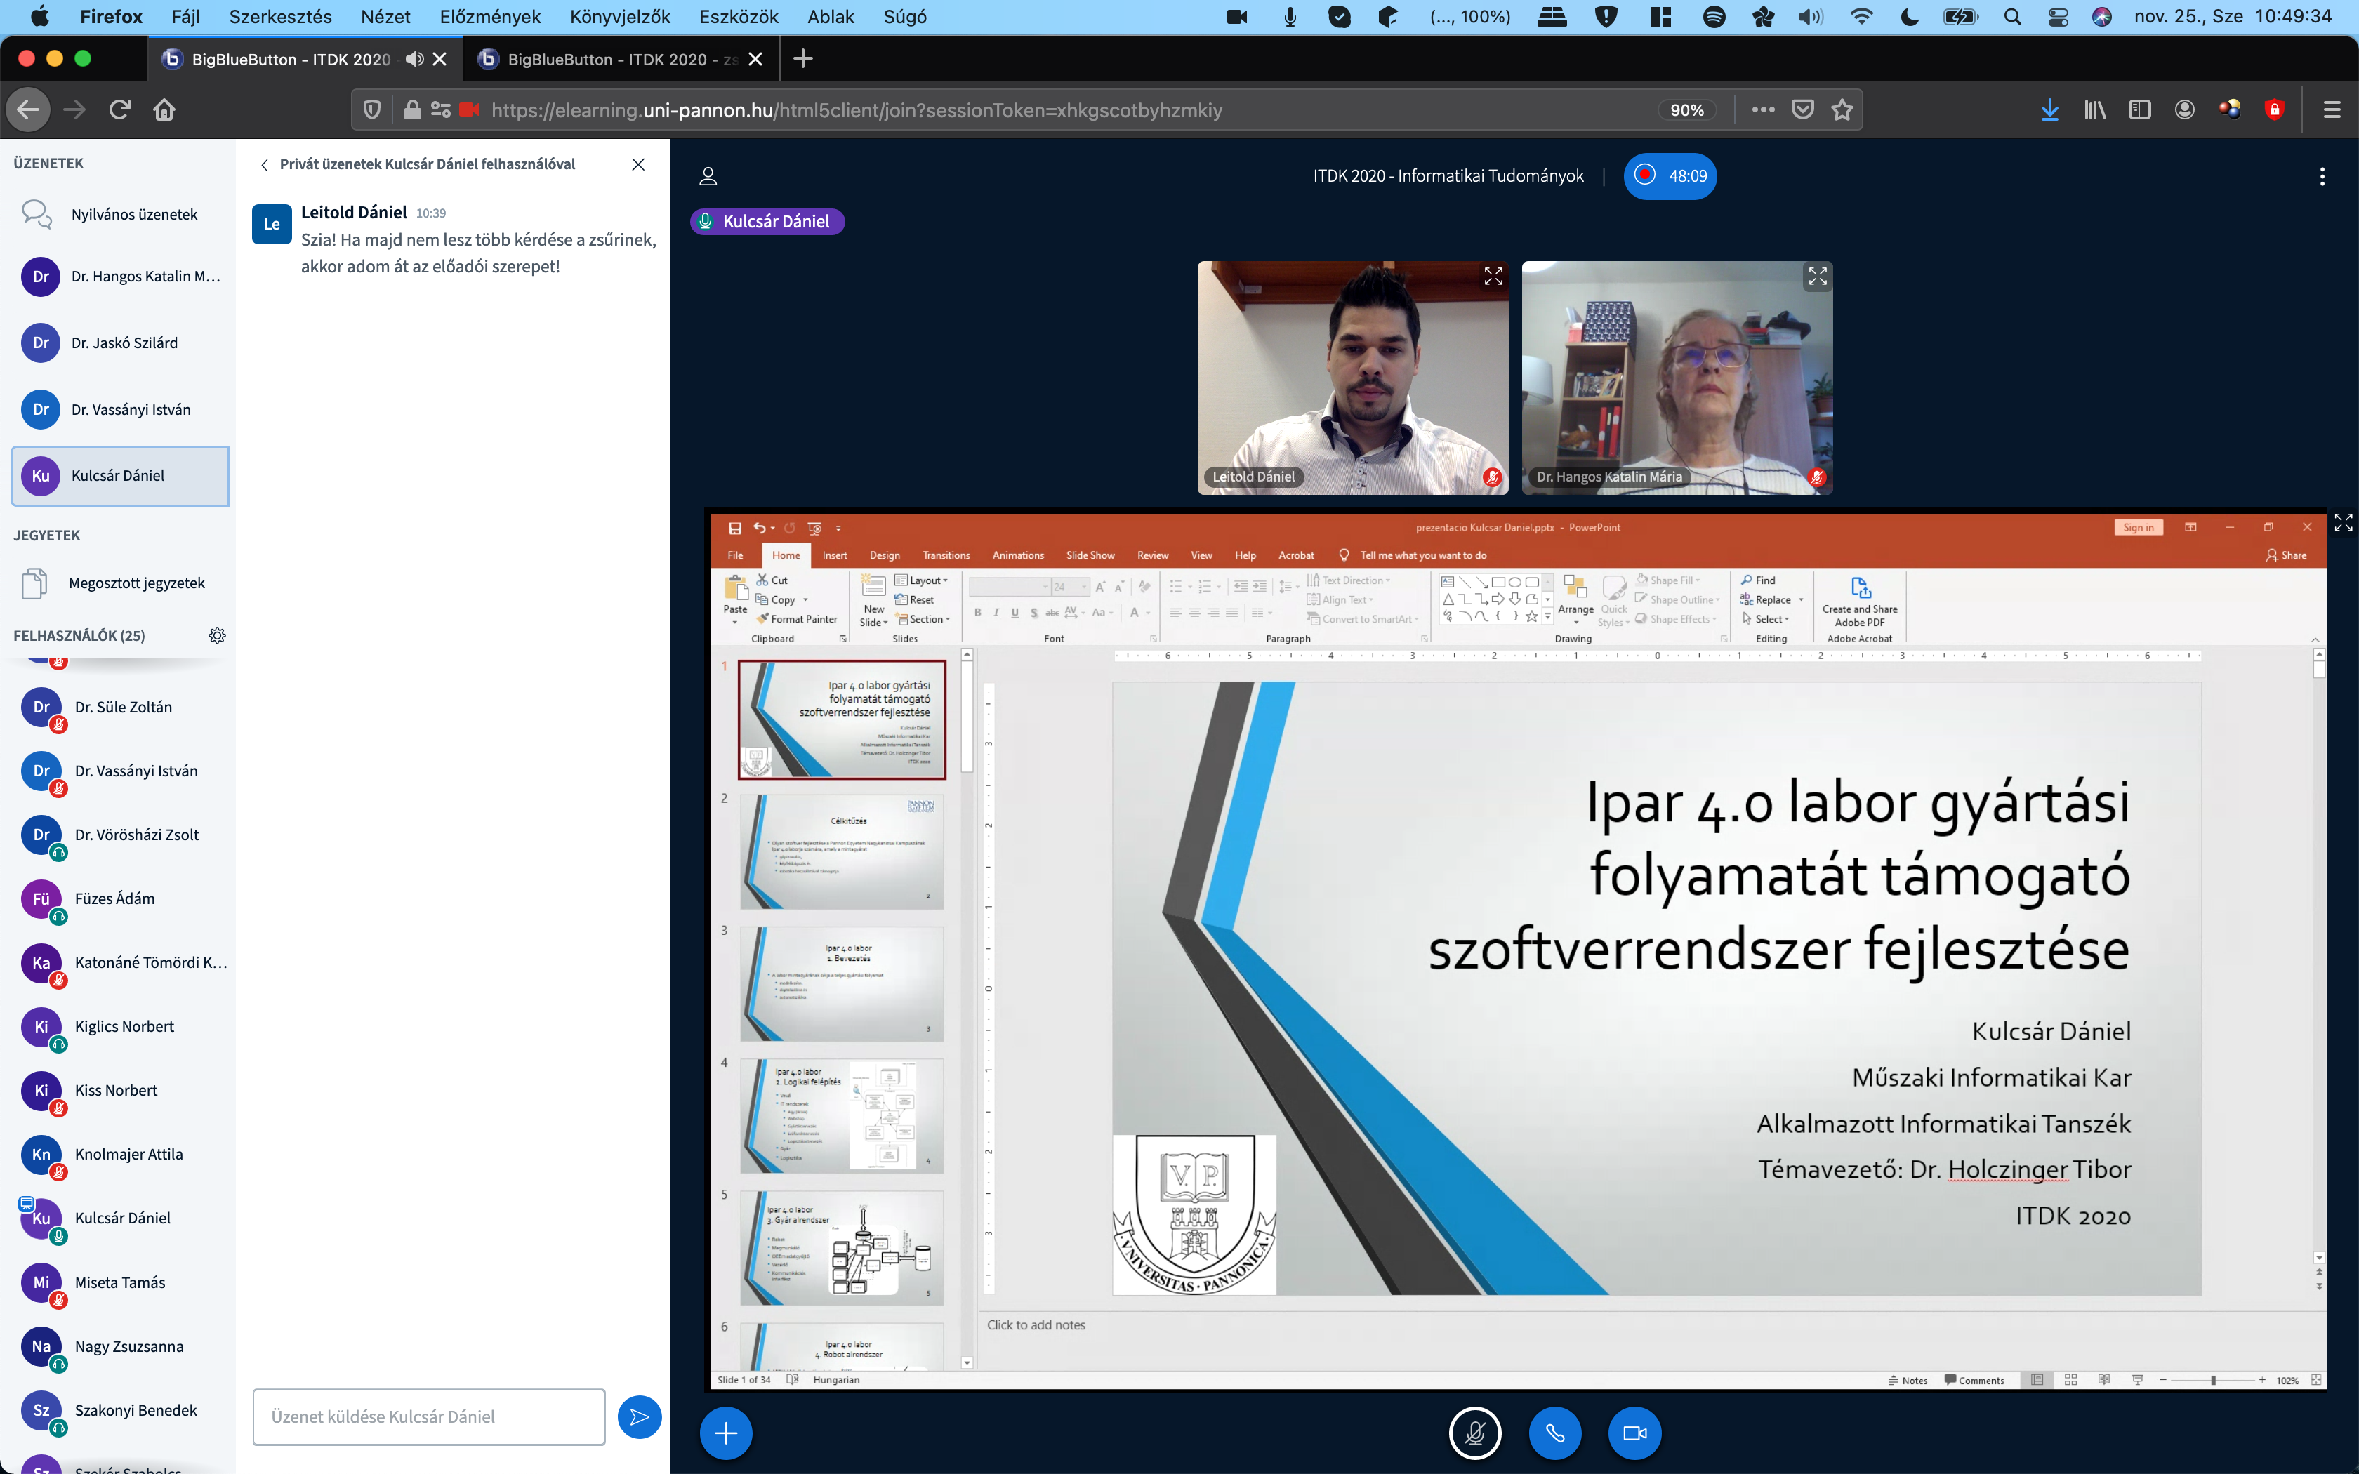Toggle user list with the person icon
Screen dimensions: 2359x1474
click(708, 176)
